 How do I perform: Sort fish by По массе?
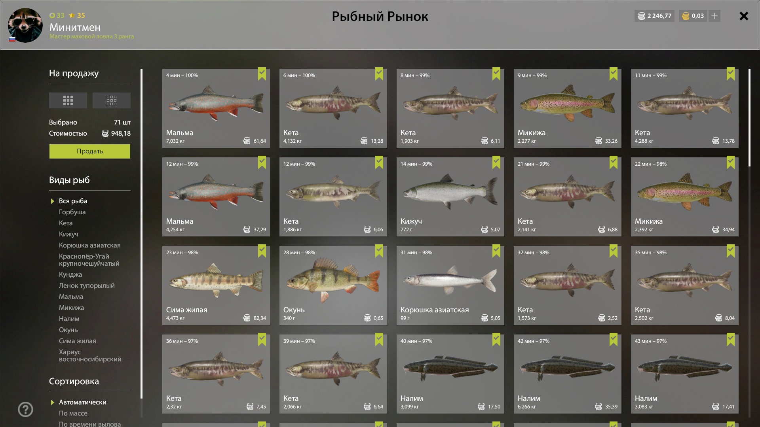coord(73,413)
